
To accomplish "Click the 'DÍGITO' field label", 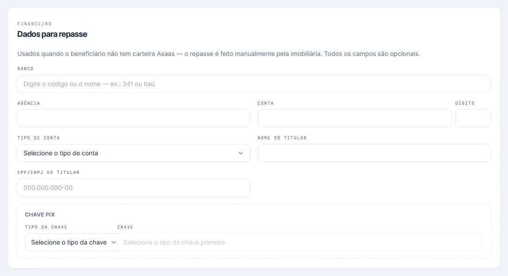I will click(x=465, y=103).
